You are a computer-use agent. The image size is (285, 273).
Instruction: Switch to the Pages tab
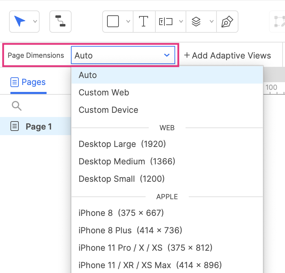[28, 83]
